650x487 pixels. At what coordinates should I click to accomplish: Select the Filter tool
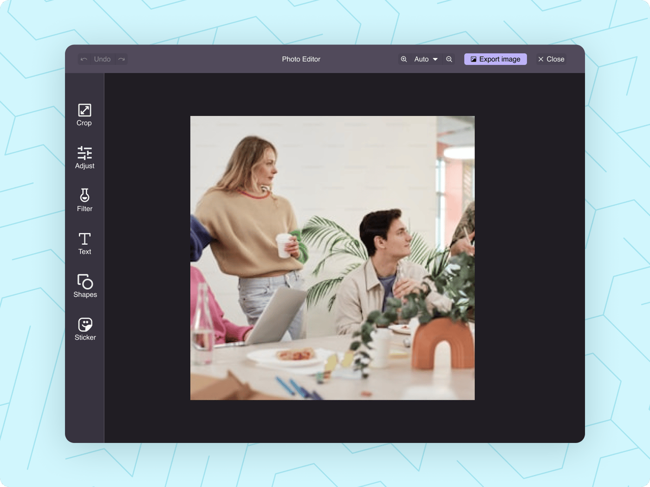(x=84, y=199)
